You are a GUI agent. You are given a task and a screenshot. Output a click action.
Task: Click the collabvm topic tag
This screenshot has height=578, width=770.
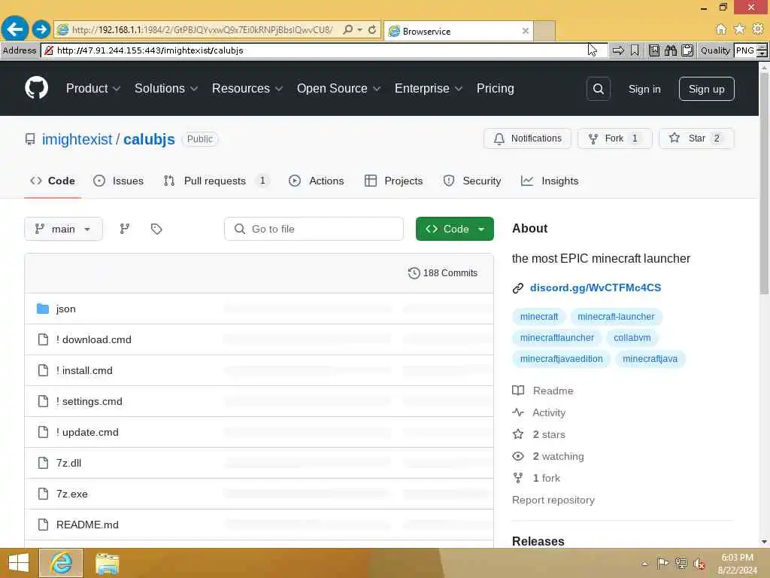coord(632,338)
